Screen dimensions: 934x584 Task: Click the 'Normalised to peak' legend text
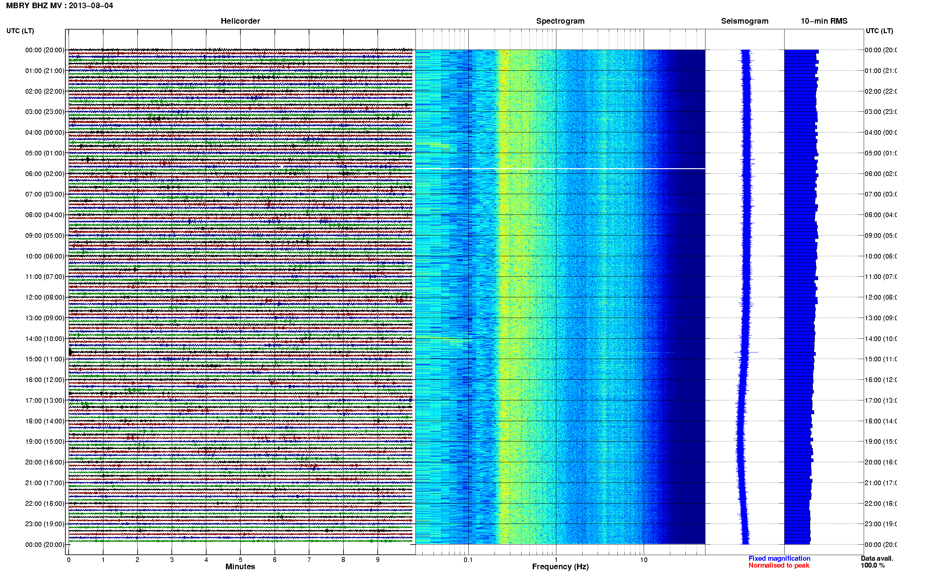tap(779, 566)
